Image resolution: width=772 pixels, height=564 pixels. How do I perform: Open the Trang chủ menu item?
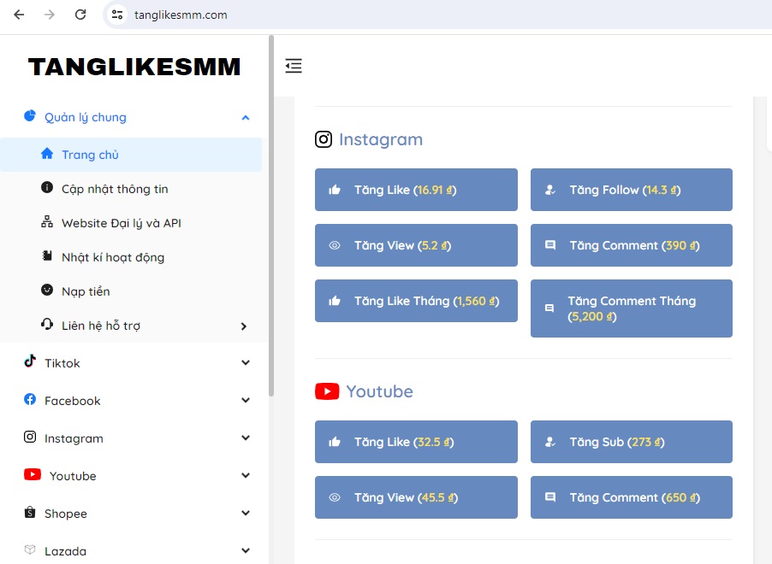click(131, 155)
